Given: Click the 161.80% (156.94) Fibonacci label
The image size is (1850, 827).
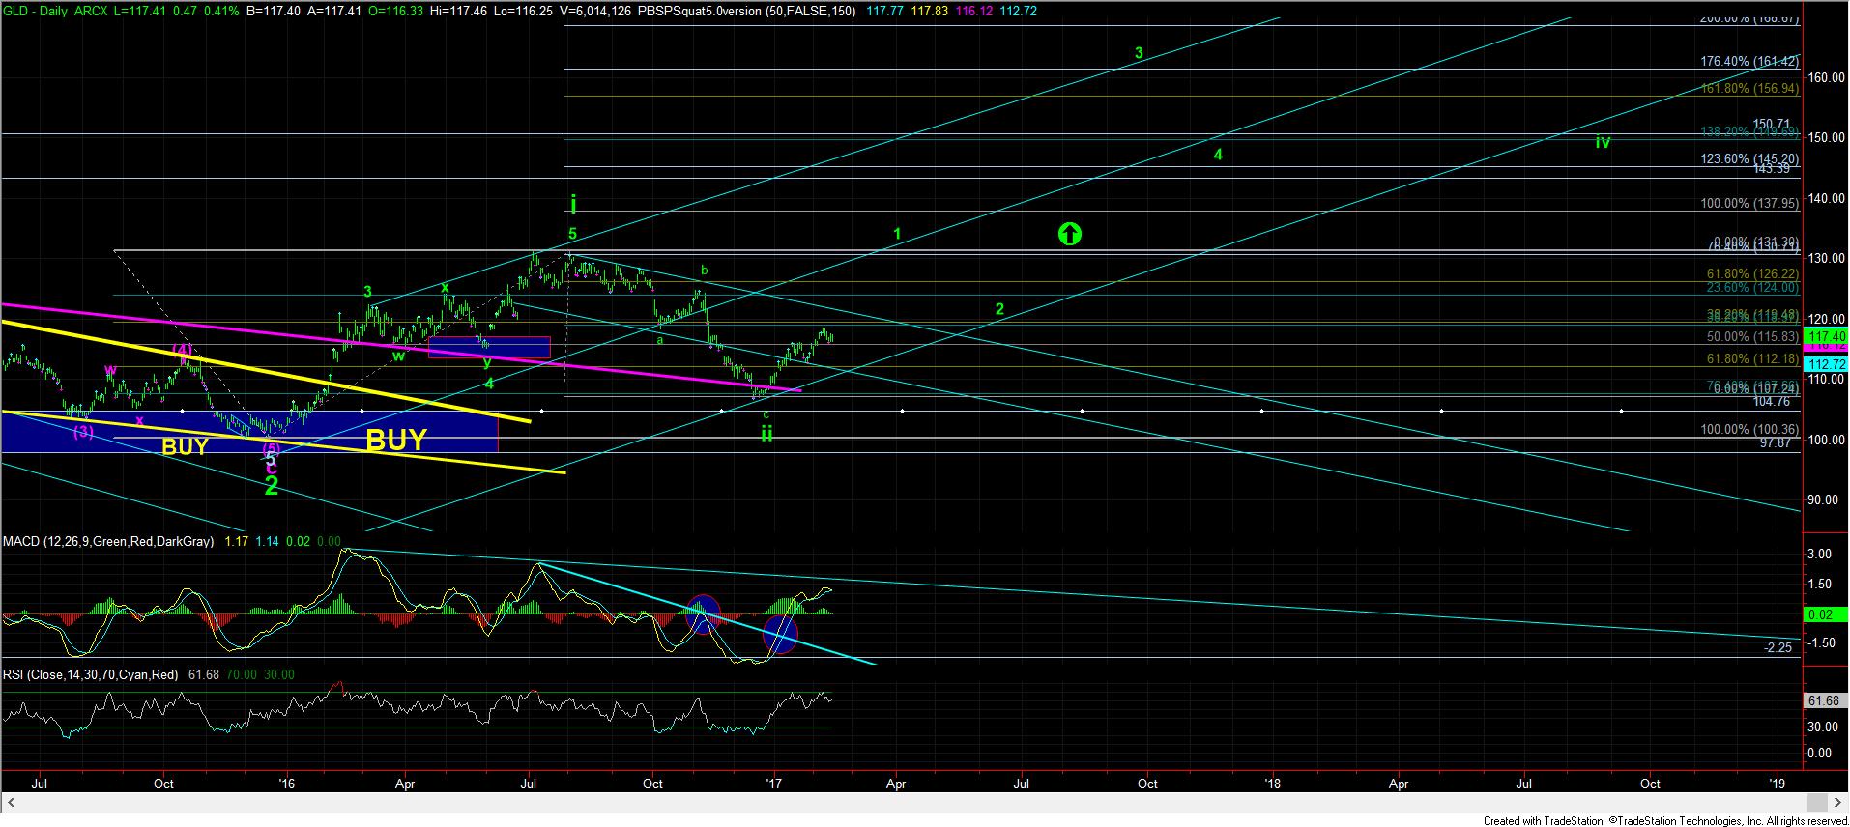Looking at the screenshot, I should click(x=1749, y=88).
